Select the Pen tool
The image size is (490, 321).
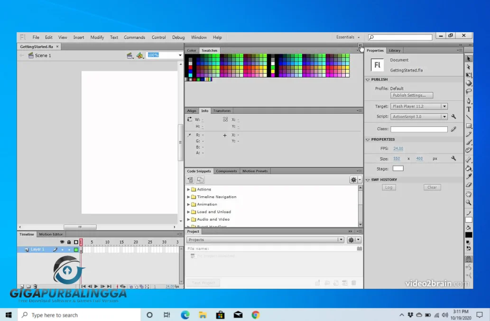(x=469, y=101)
